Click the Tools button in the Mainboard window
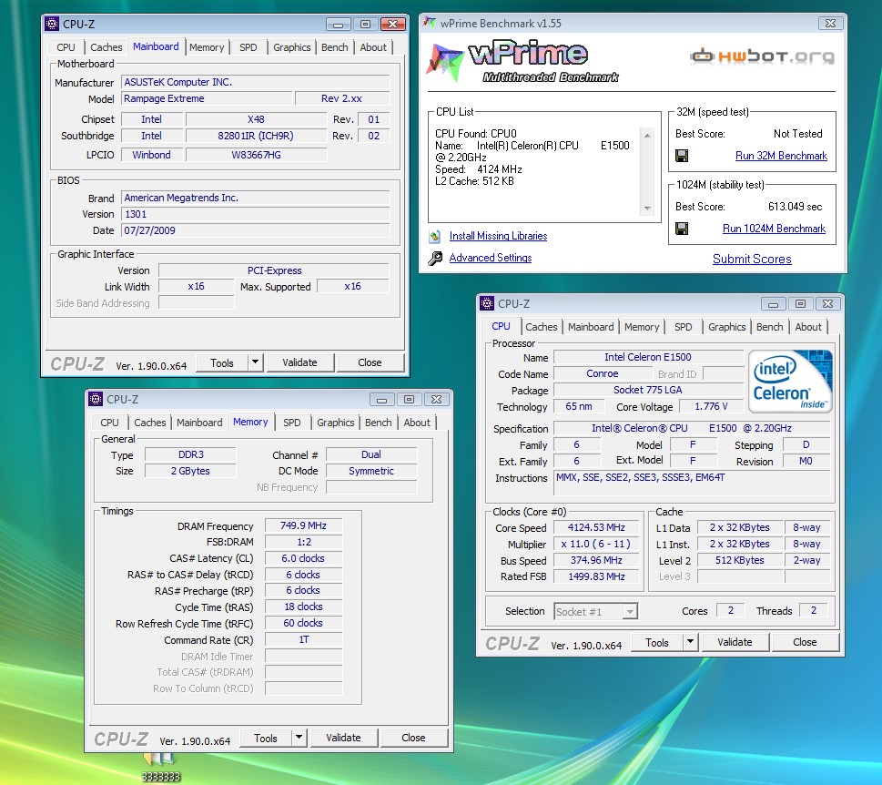 coord(222,363)
